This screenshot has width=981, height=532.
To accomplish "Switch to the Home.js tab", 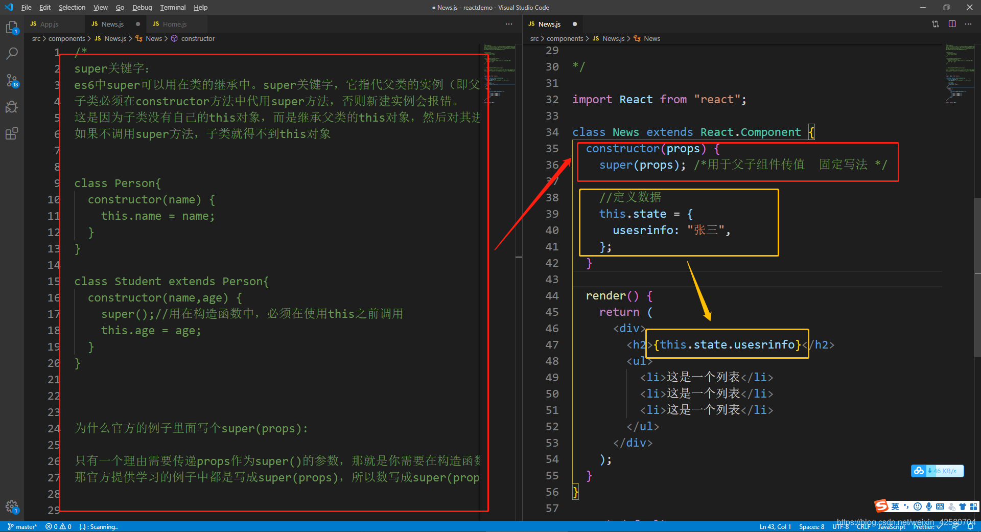I will point(177,24).
